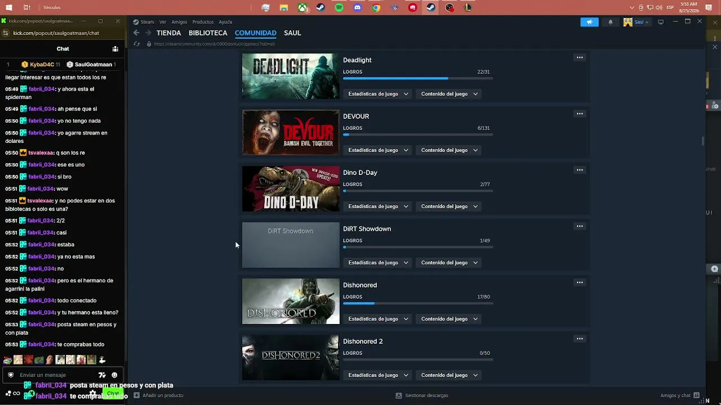Open Kick chat settings gear
Screen dimensions: 721x405
point(93,394)
